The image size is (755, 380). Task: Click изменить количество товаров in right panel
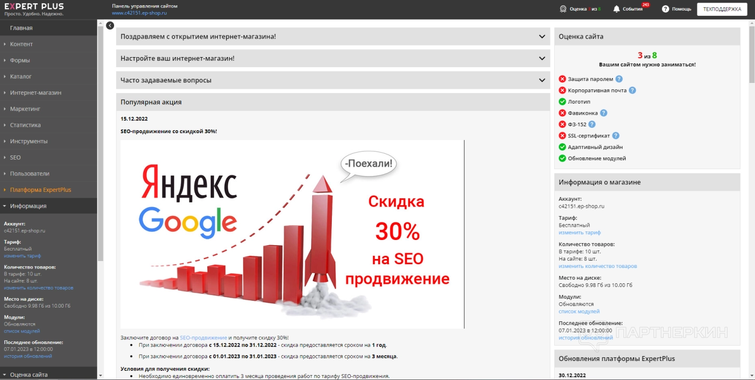(598, 266)
